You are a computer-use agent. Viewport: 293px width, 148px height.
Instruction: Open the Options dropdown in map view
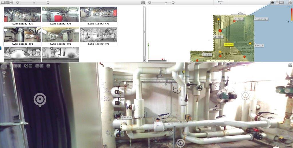tap(220, 2)
